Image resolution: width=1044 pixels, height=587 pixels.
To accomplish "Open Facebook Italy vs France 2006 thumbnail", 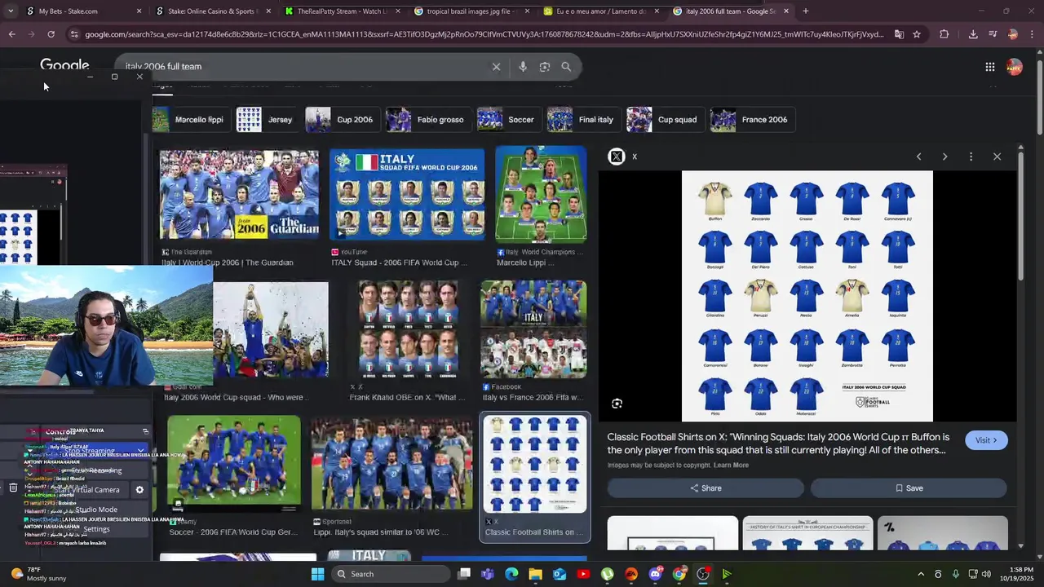I will (x=533, y=329).
